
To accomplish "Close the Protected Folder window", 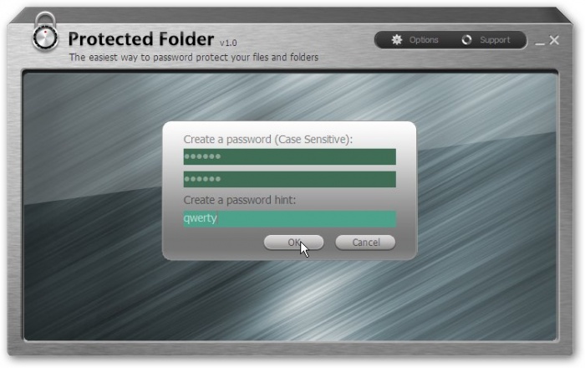I will [x=554, y=40].
